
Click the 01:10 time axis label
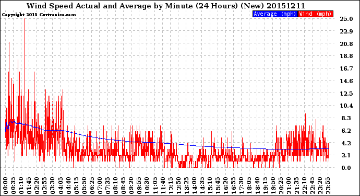coord(21,186)
